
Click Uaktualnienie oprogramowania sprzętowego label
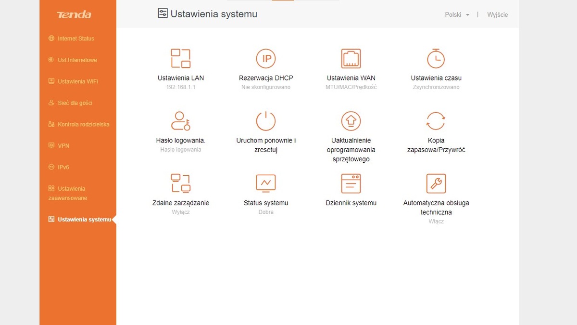351,150
